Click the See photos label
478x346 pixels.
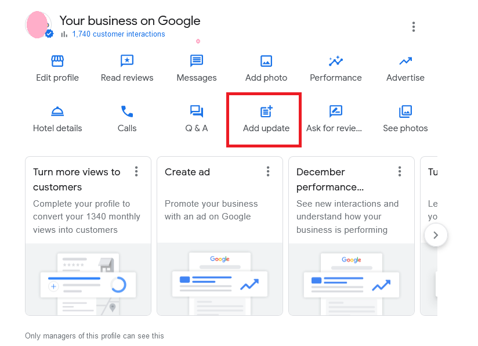tap(405, 128)
